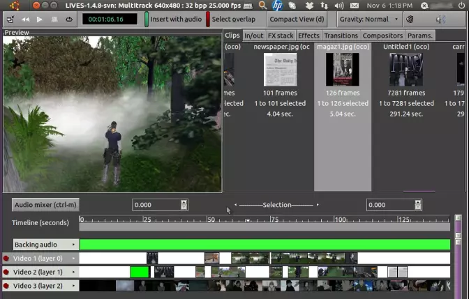Expand the Video 2 (layer 1) arrow

coord(73,272)
